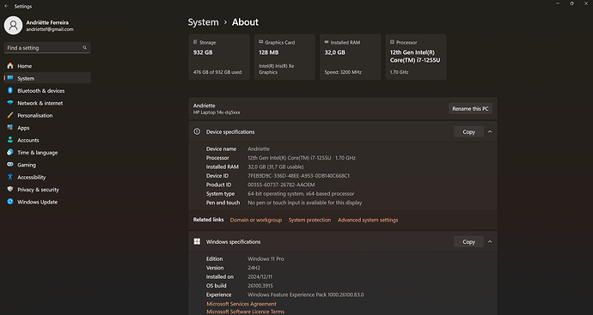Viewport: 593px width, 315px height.
Task: Open the Accounts person icon
Action: click(x=10, y=140)
